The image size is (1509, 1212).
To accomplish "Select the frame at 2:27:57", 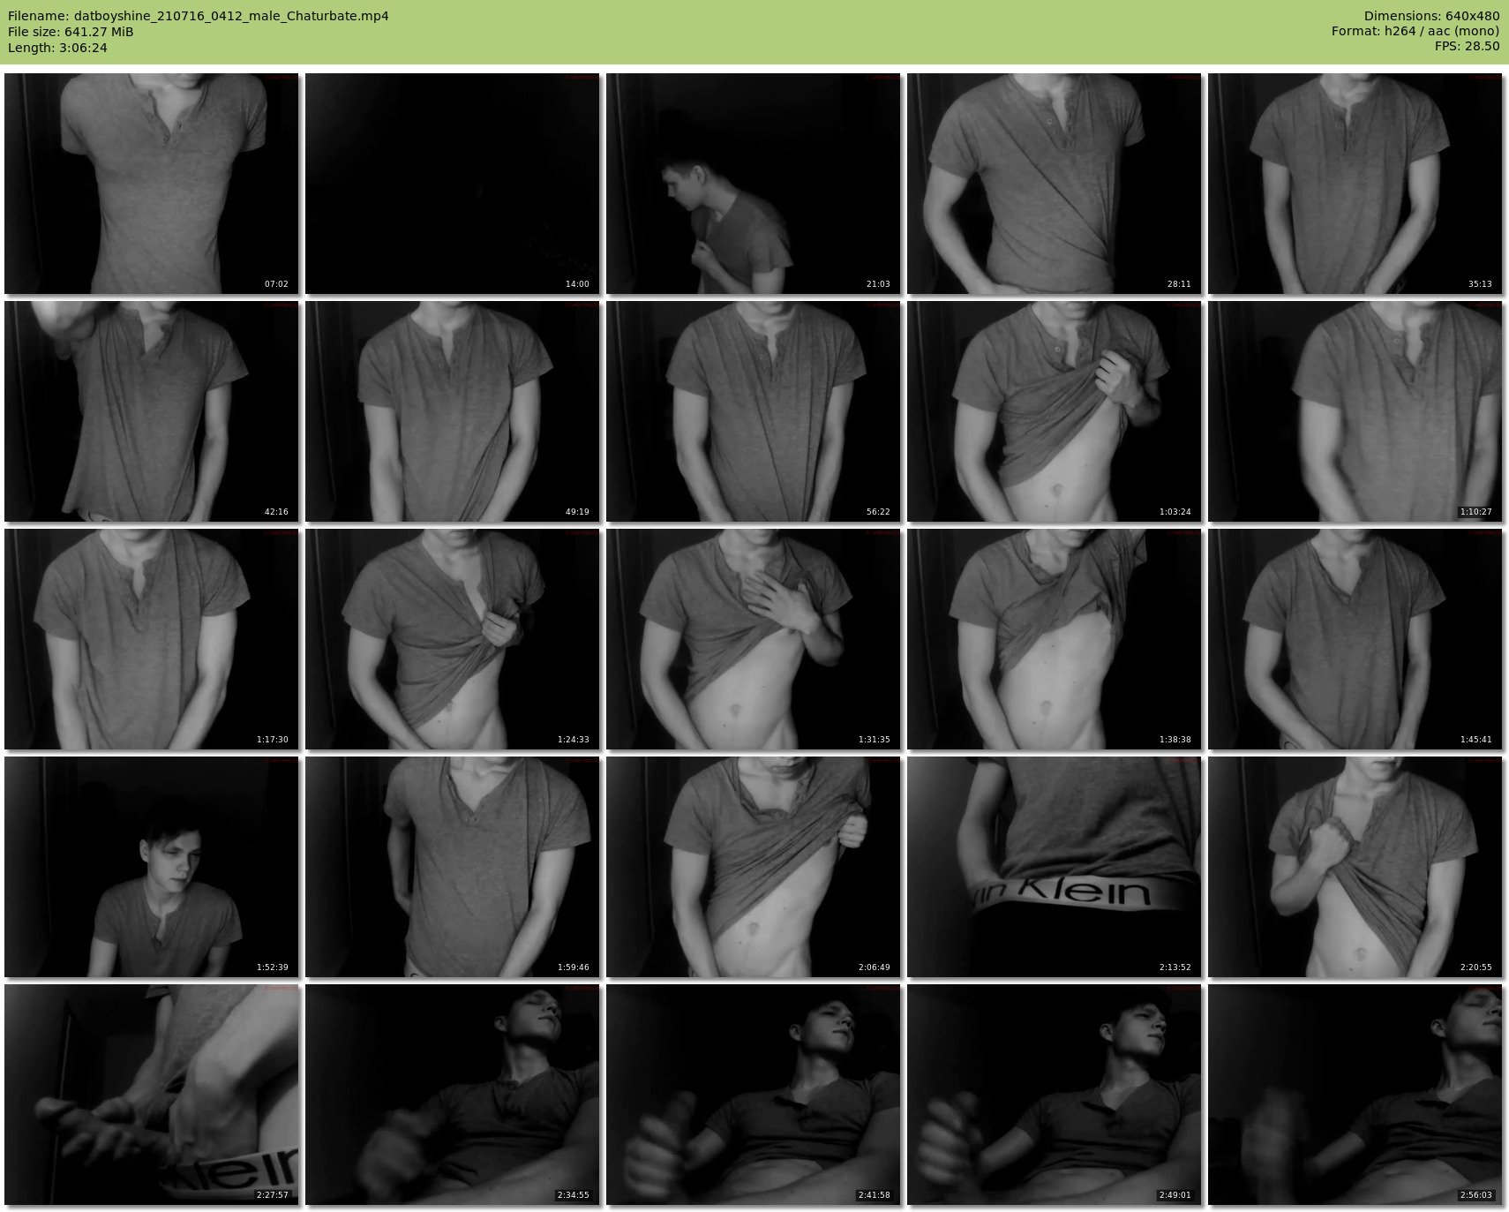I will [152, 1095].
